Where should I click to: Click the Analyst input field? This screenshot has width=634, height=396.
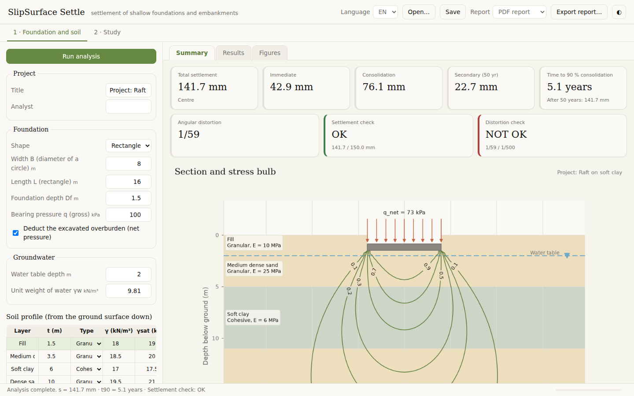click(x=129, y=106)
